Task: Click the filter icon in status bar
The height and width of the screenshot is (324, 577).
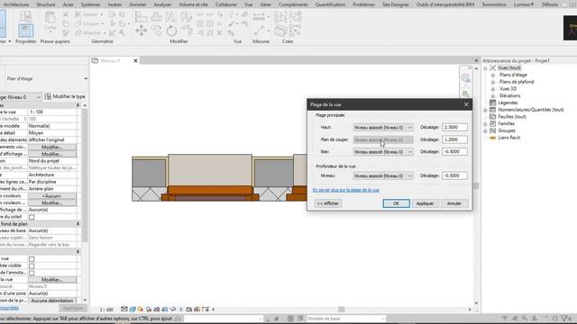Action: tap(565, 319)
